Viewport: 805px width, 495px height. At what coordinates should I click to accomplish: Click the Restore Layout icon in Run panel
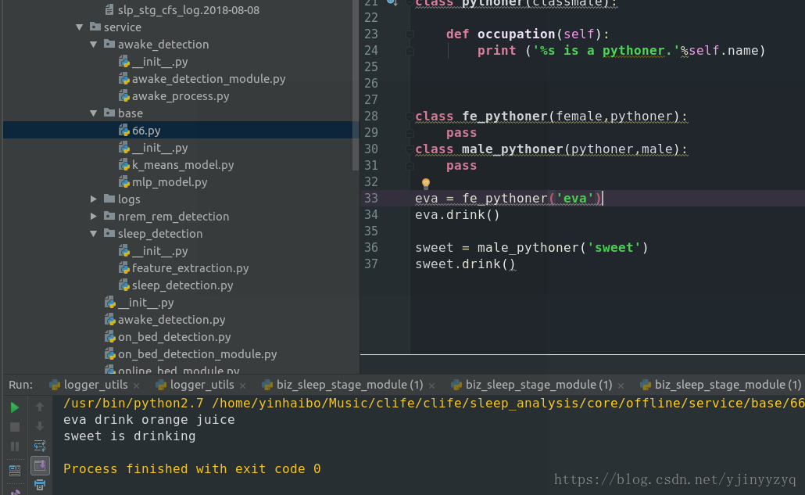[x=15, y=469]
